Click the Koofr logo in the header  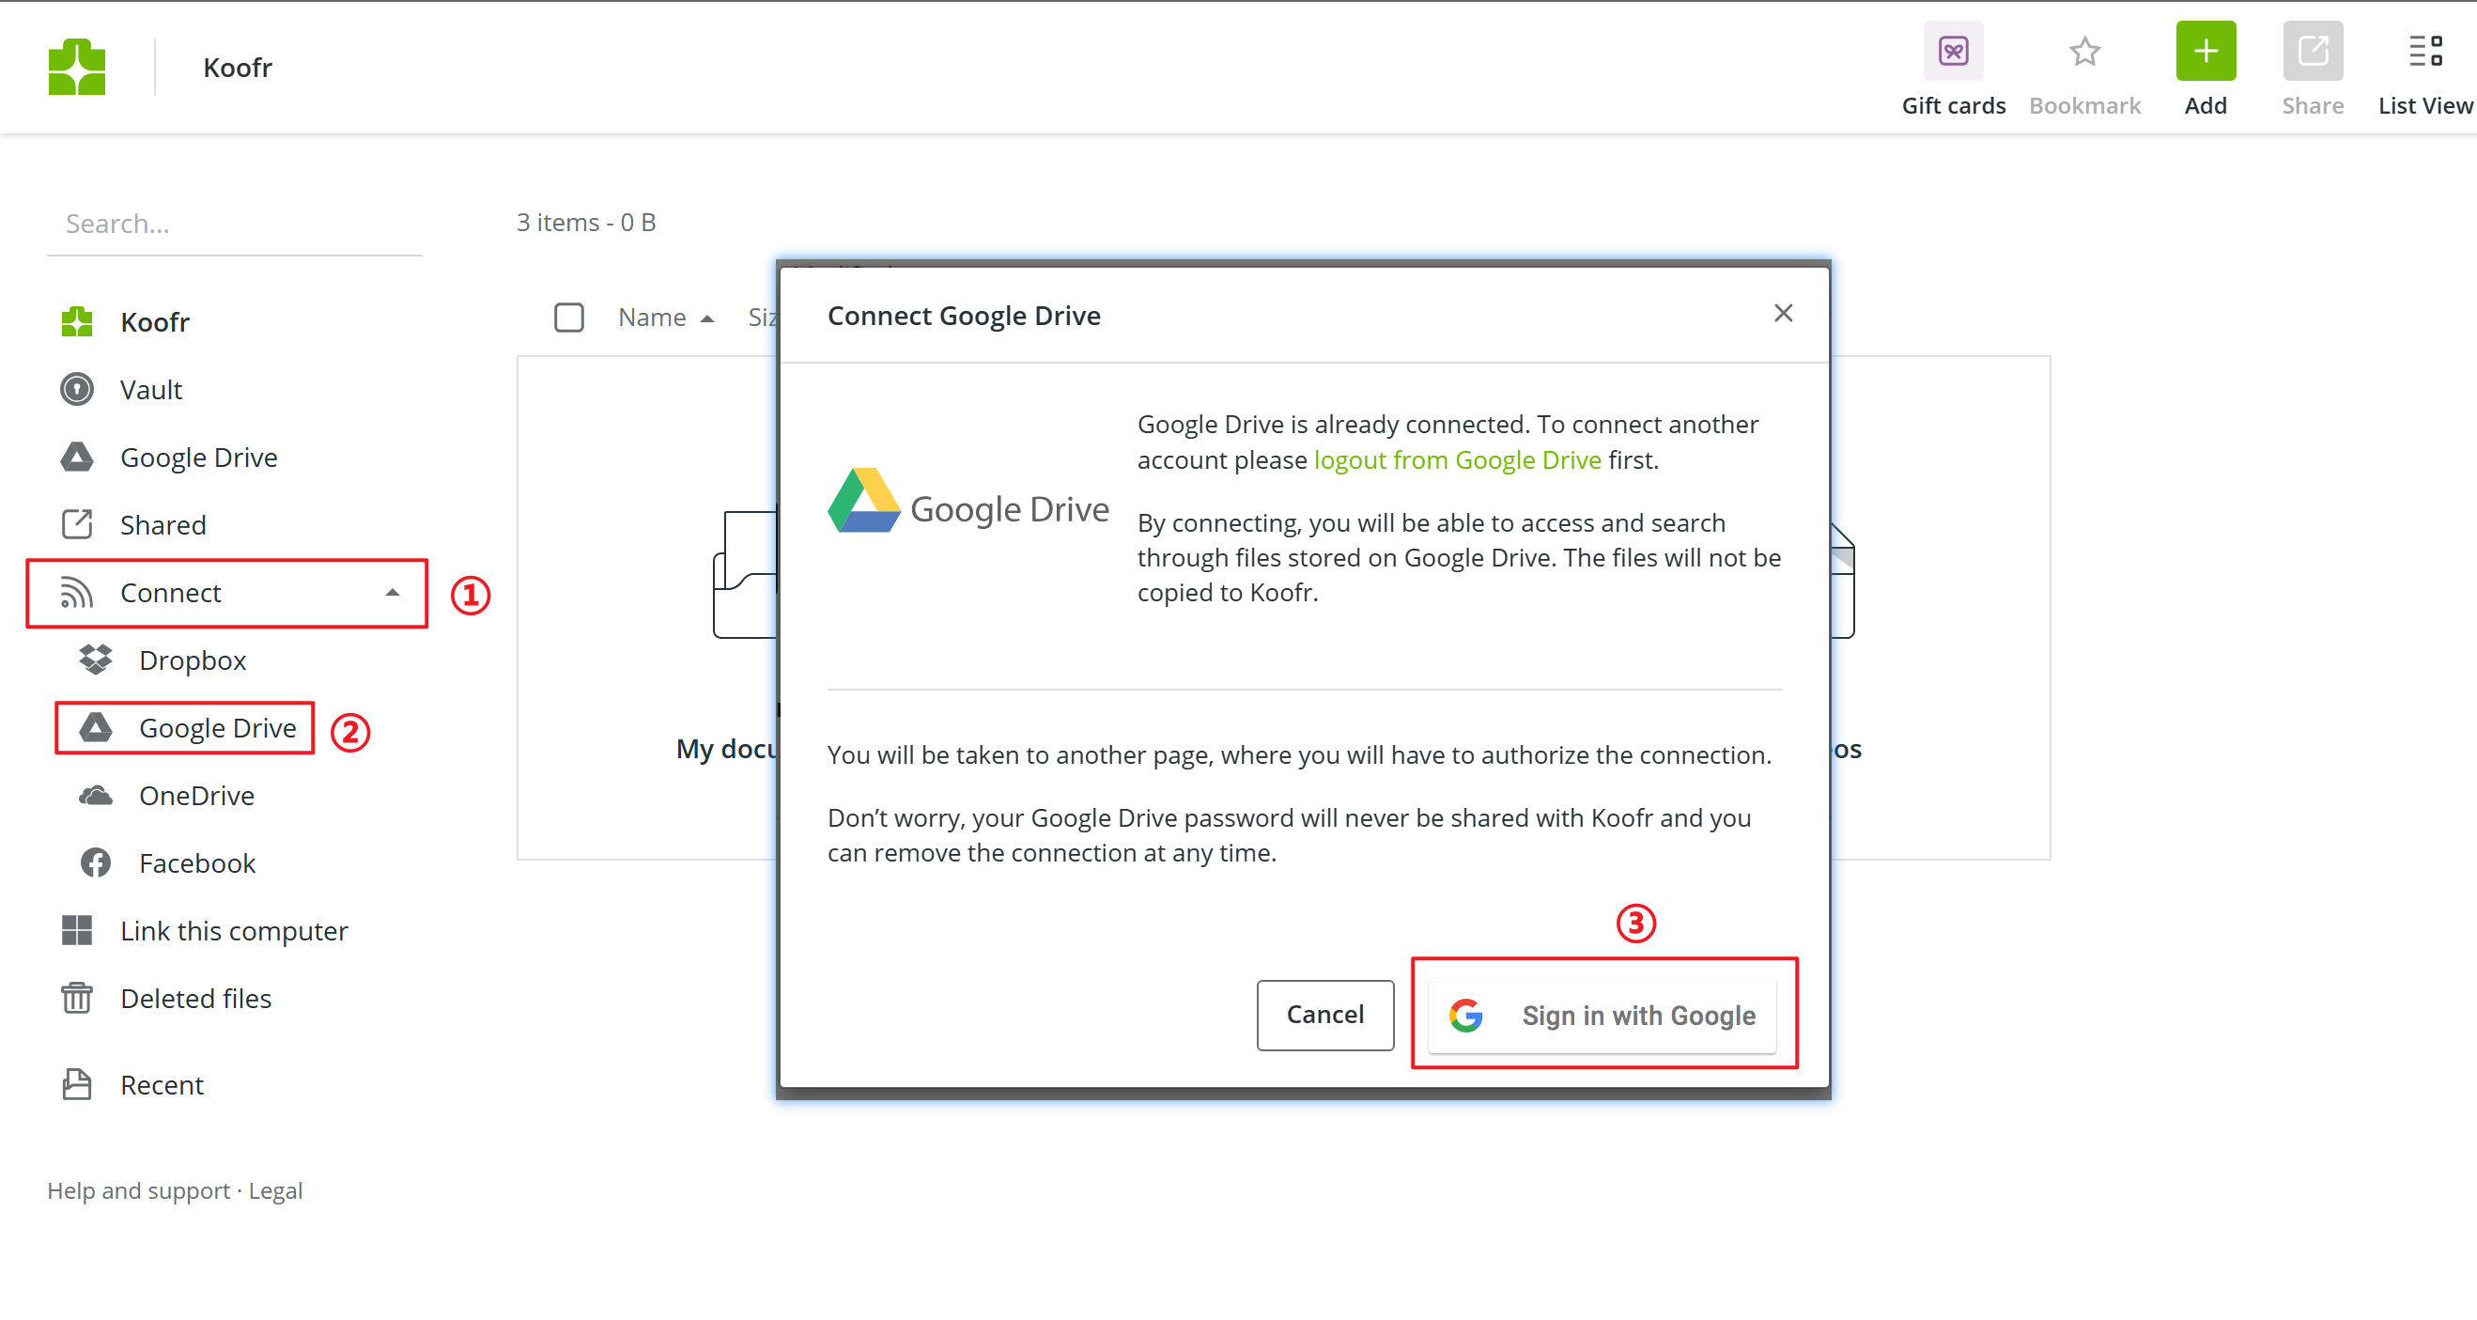[77, 67]
